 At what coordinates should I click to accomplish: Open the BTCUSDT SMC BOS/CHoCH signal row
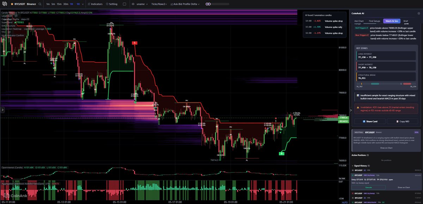click(386, 202)
